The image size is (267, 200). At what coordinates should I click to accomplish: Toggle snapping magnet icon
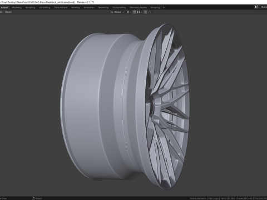(x=135, y=12)
